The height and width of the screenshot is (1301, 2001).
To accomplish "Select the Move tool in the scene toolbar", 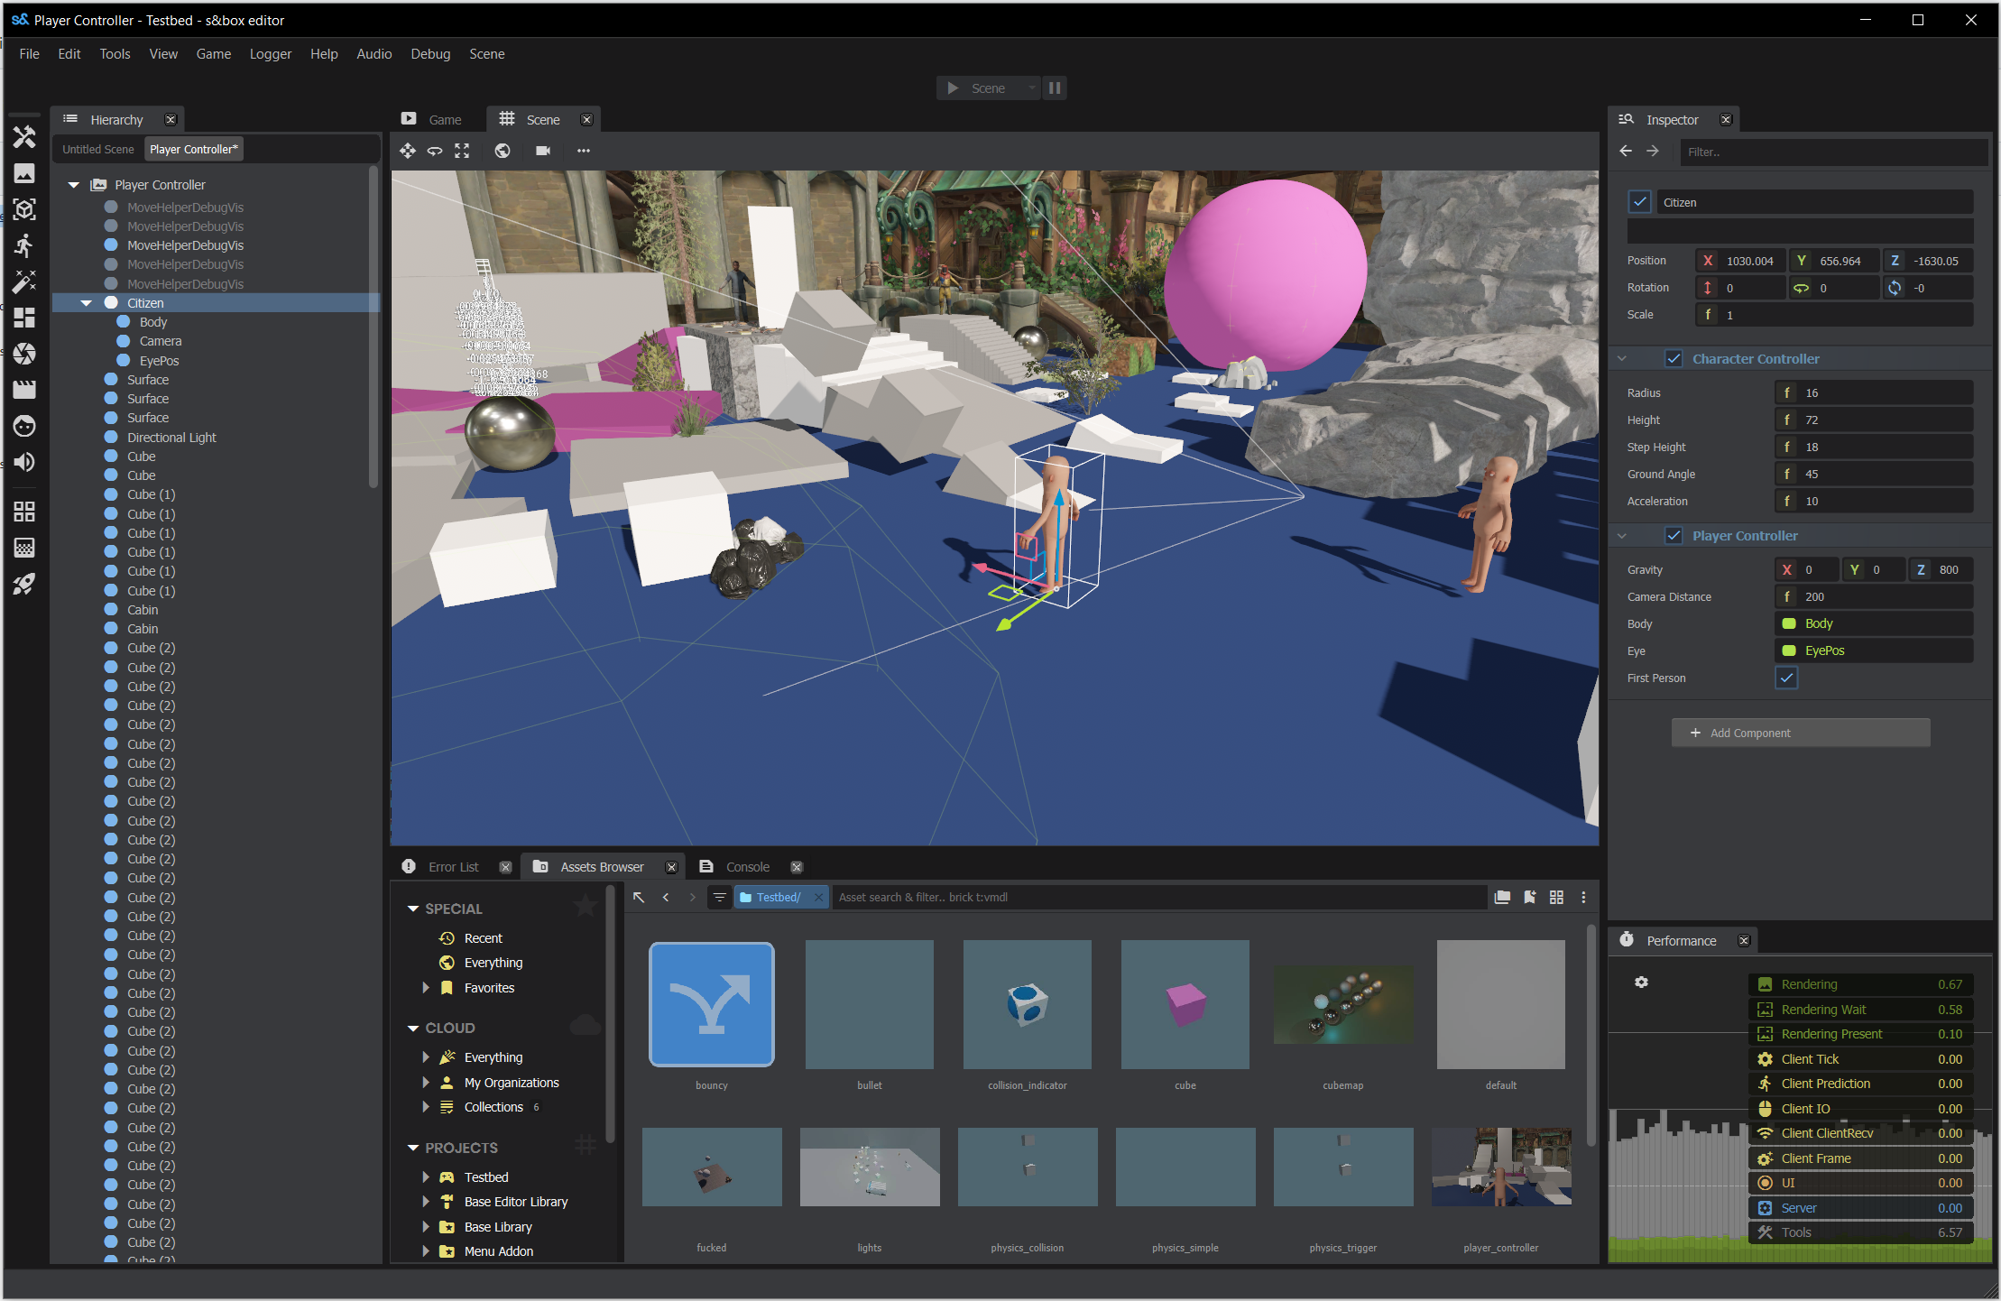I will click(x=408, y=151).
